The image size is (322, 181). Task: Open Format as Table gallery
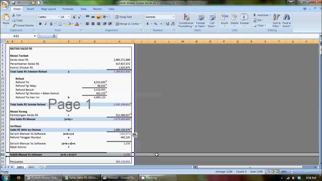tap(200, 21)
